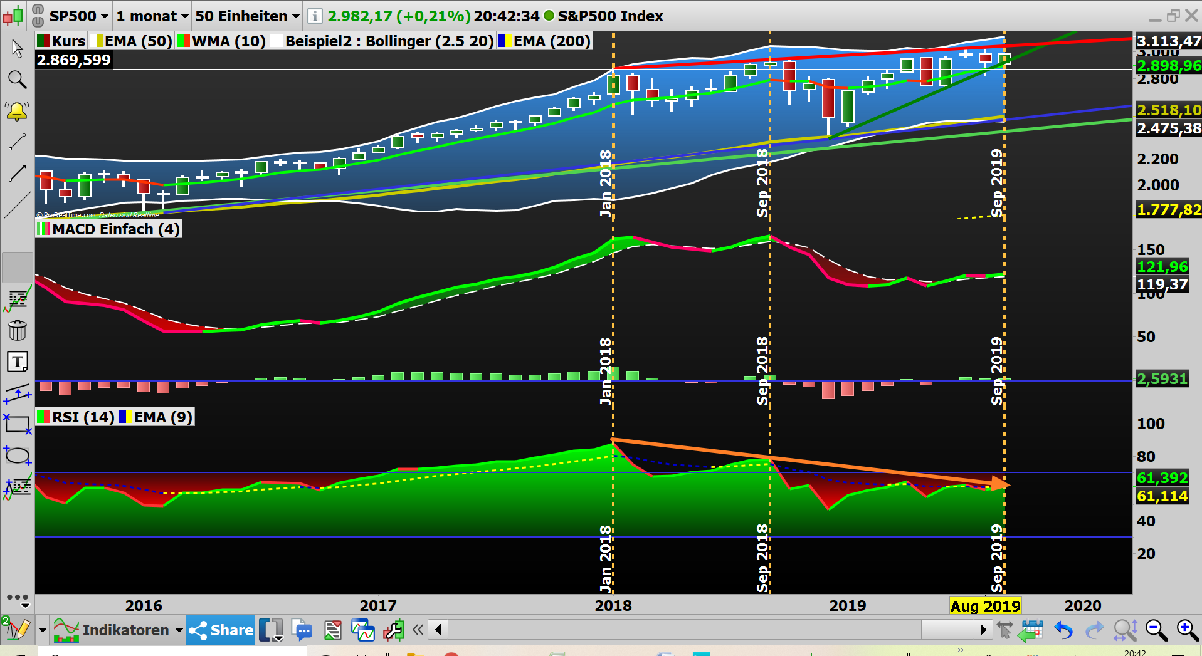Open the wrench chart settings icon
This screenshot has width=1202, height=656.
[394, 630]
